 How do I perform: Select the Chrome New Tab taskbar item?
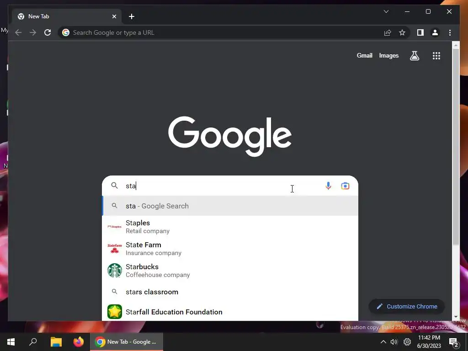(127, 342)
